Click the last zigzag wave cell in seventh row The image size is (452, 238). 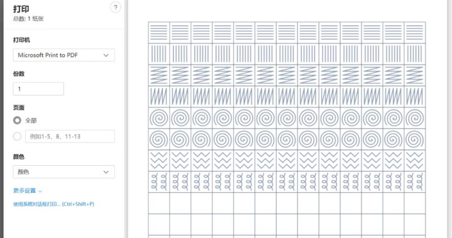(x=414, y=161)
